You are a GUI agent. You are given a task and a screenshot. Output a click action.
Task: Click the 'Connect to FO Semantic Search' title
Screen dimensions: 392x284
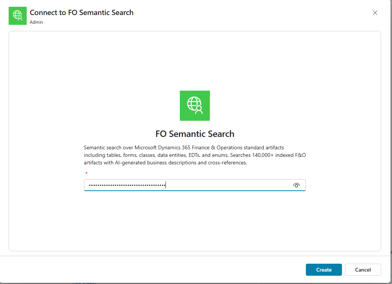pos(82,12)
